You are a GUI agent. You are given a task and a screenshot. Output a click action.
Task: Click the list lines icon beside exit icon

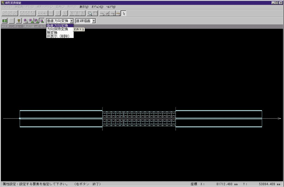pyautogui.click(x=12, y=21)
